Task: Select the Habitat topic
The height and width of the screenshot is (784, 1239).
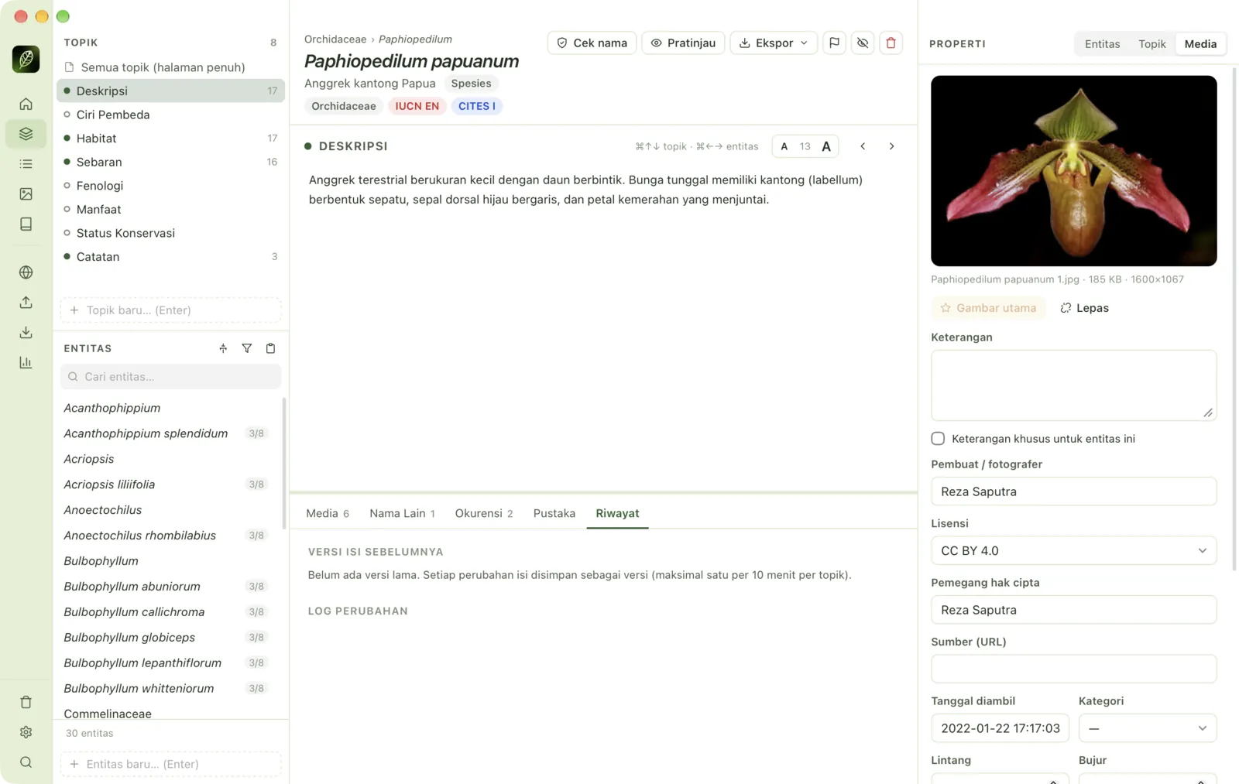Action: 170,139
